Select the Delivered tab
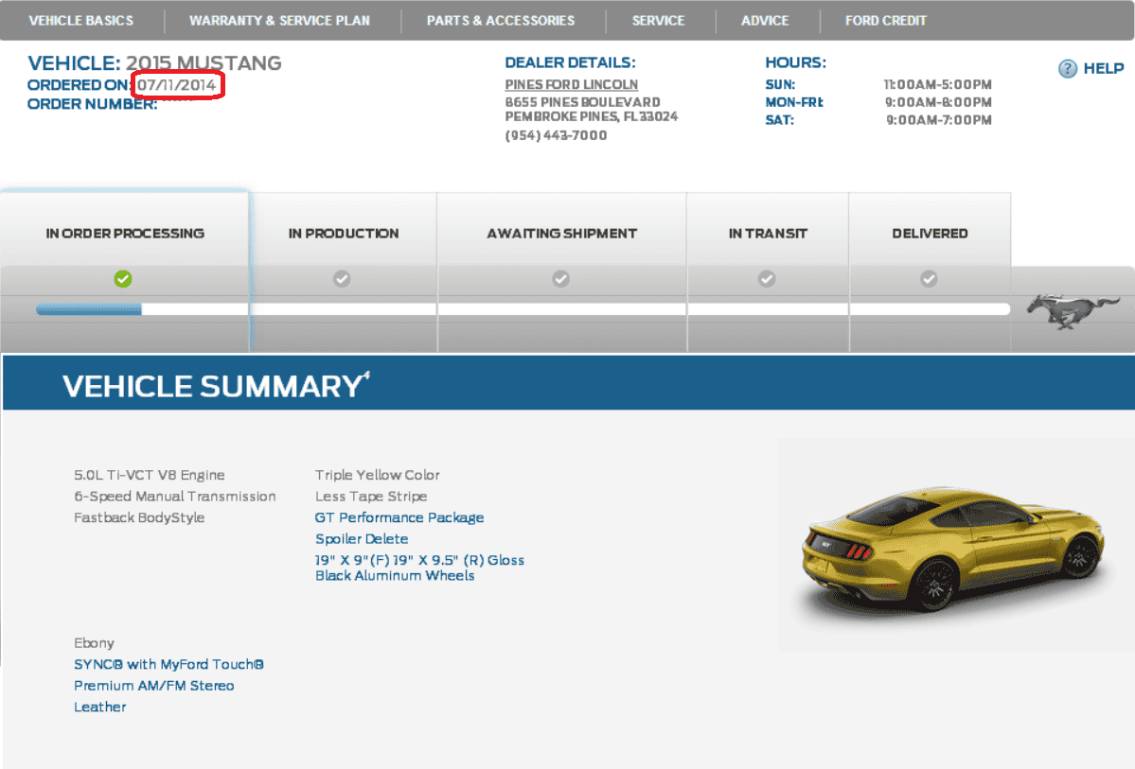The image size is (1135, 769). pos(930,234)
